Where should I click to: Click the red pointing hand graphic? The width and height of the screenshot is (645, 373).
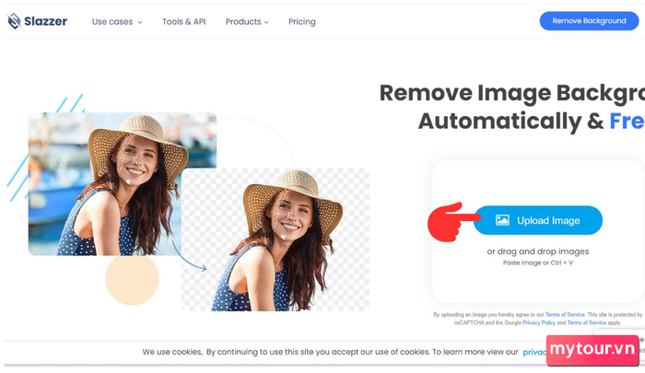pyautogui.click(x=452, y=222)
